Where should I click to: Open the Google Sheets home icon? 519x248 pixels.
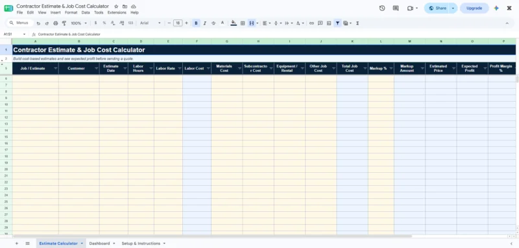(x=8, y=8)
